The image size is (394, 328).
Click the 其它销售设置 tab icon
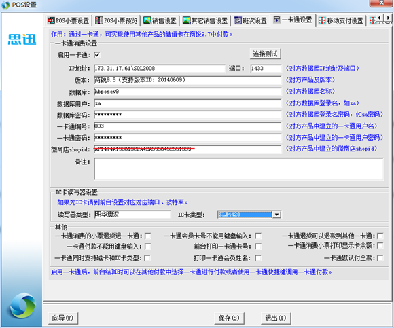point(186,20)
